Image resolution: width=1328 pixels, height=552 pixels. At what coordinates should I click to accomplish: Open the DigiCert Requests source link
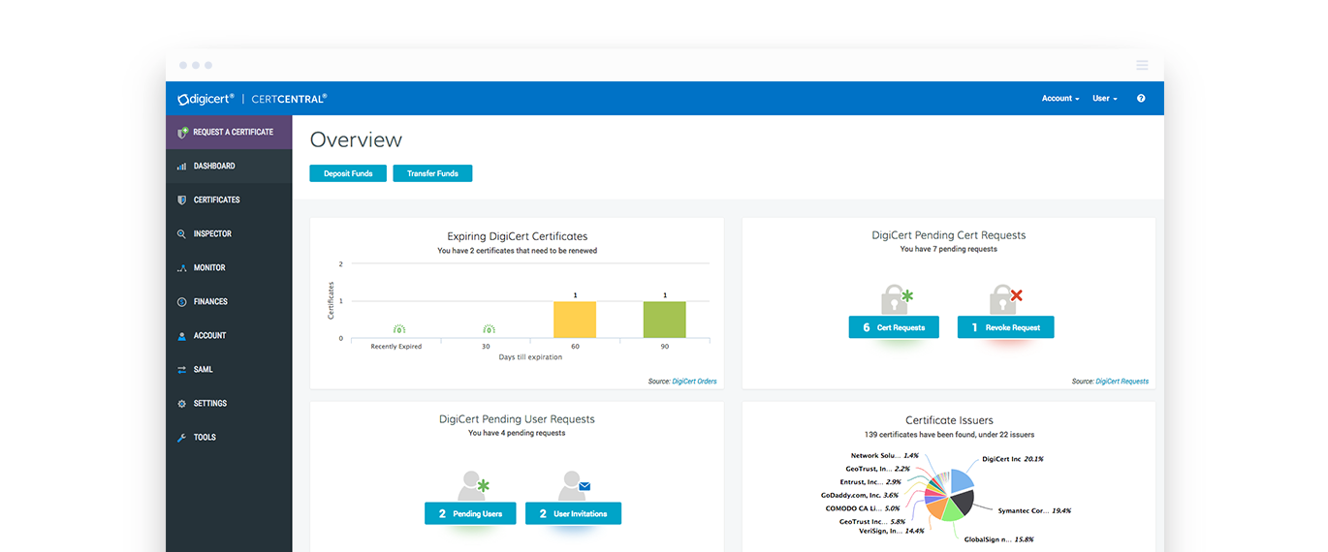1122,382
